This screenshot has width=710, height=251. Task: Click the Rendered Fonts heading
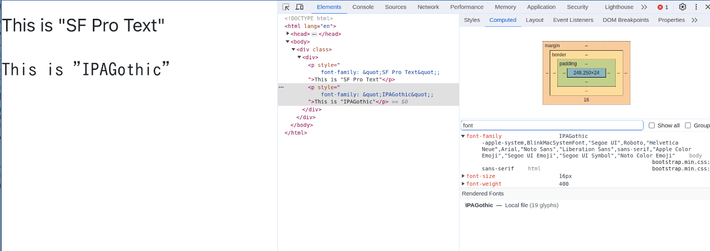(483, 194)
